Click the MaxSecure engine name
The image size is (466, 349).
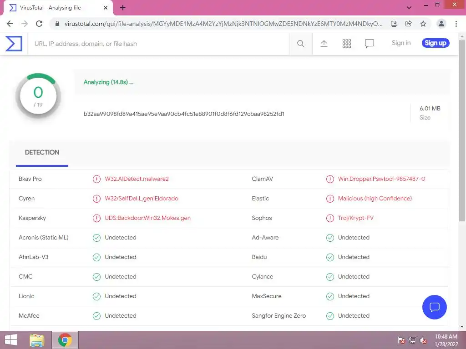pyautogui.click(x=267, y=296)
